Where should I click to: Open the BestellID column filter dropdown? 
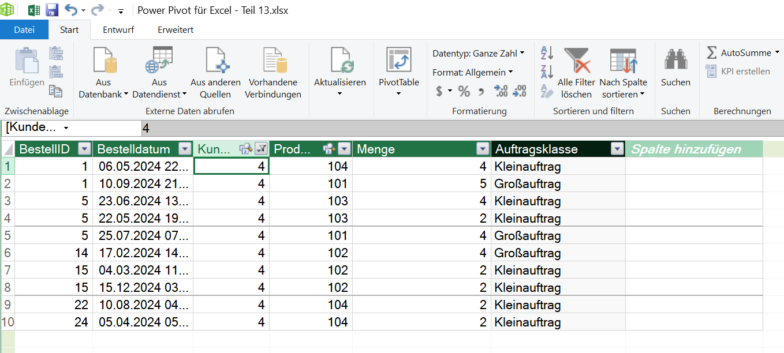[84, 149]
